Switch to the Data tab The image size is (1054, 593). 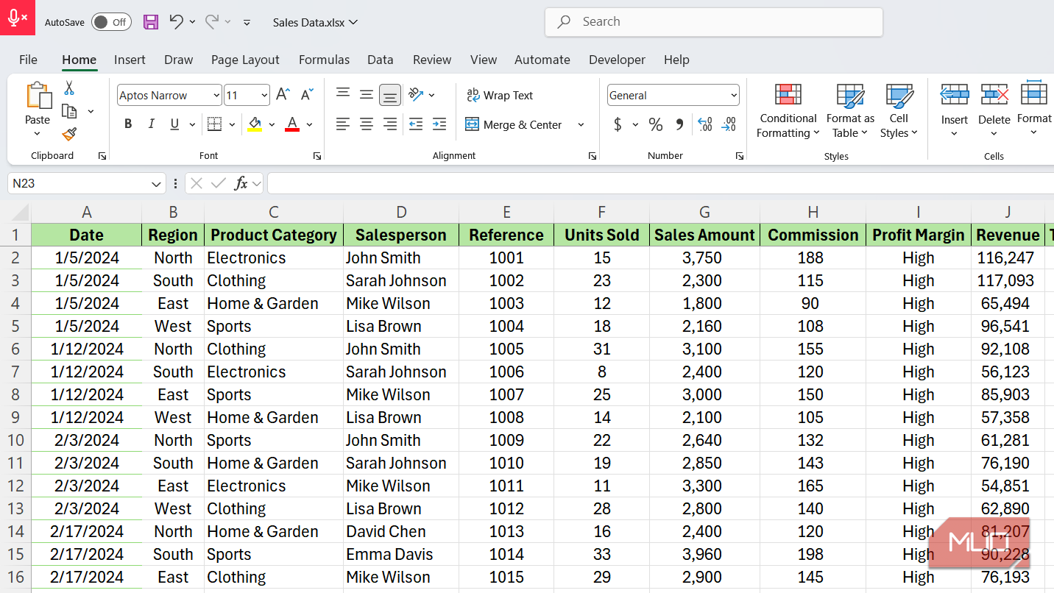click(x=380, y=60)
